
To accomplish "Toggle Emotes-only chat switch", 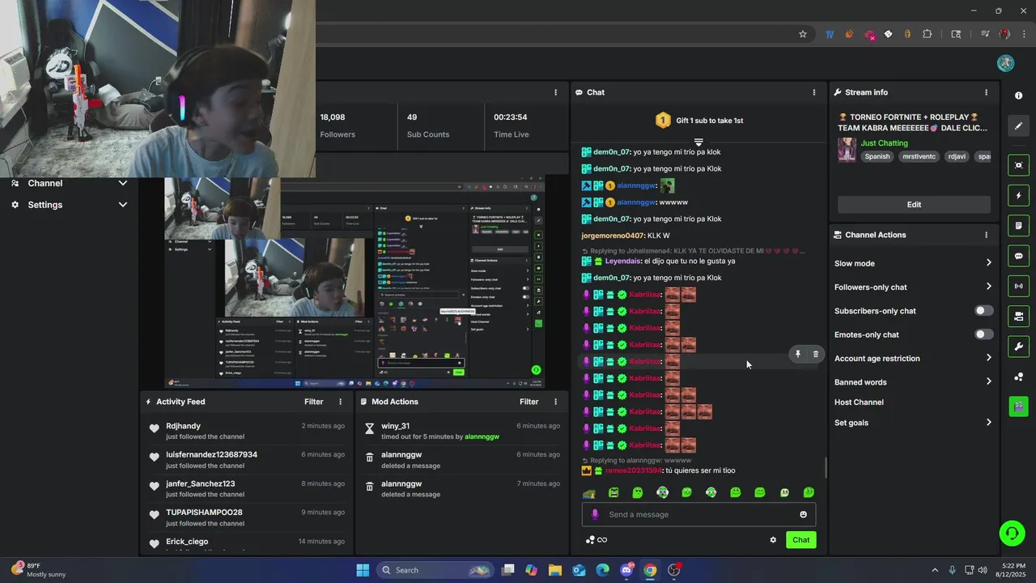I will (x=983, y=334).
